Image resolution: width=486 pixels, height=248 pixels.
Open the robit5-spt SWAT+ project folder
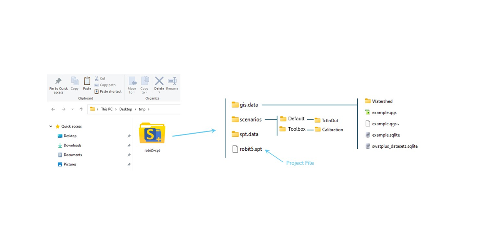pos(152,134)
